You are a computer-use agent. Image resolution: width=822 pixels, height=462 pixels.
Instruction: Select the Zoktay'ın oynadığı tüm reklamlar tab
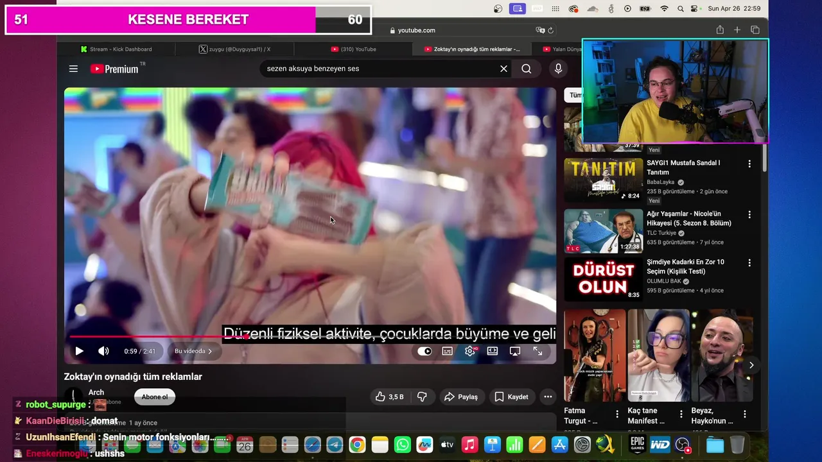(472, 49)
